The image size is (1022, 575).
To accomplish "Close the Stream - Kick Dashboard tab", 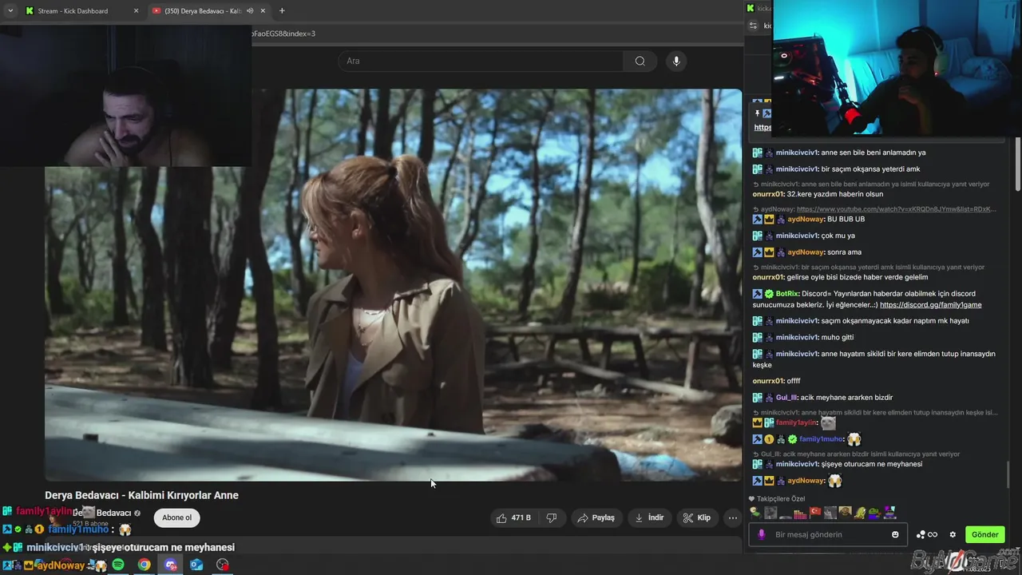I will [136, 11].
